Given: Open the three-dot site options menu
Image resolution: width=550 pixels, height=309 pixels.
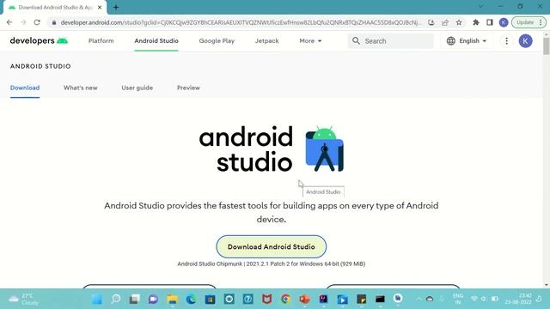Looking at the screenshot, I should click(506, 41).
